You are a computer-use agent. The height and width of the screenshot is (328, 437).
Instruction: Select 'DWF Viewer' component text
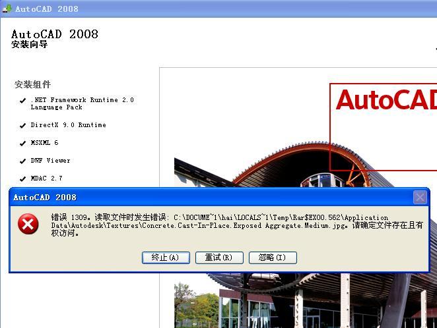(50, 161)
